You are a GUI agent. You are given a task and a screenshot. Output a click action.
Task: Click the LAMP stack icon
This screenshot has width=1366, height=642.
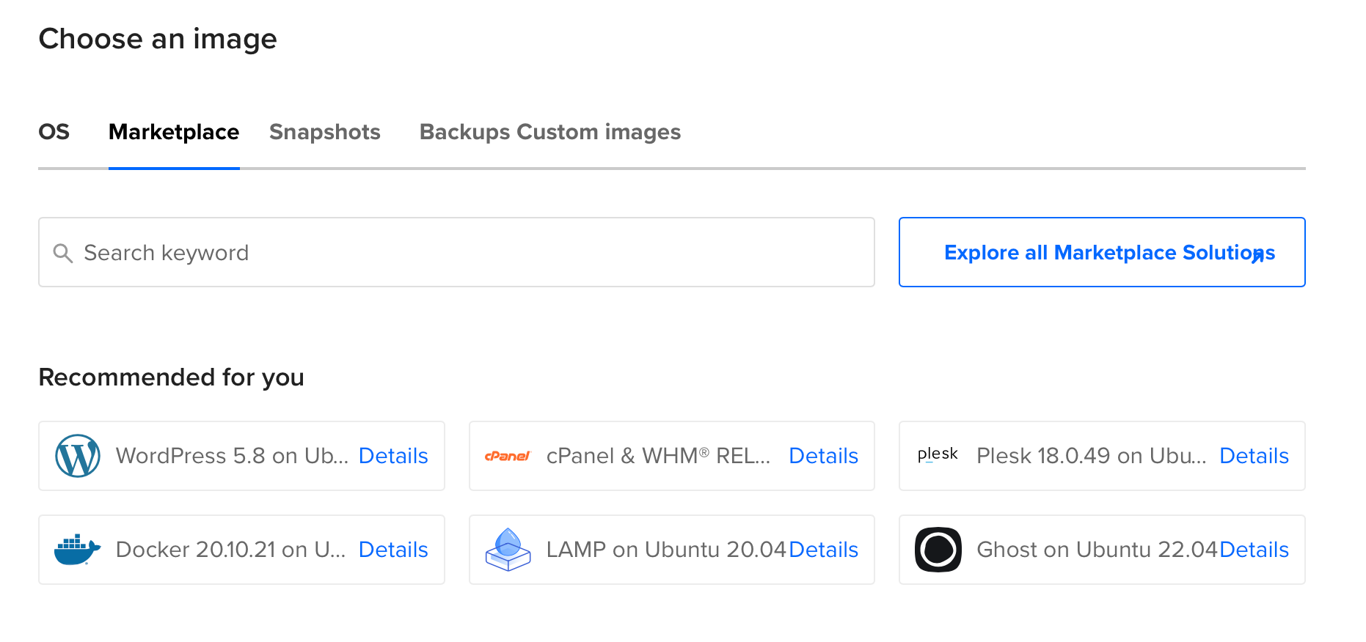click(x=508, y=550)
